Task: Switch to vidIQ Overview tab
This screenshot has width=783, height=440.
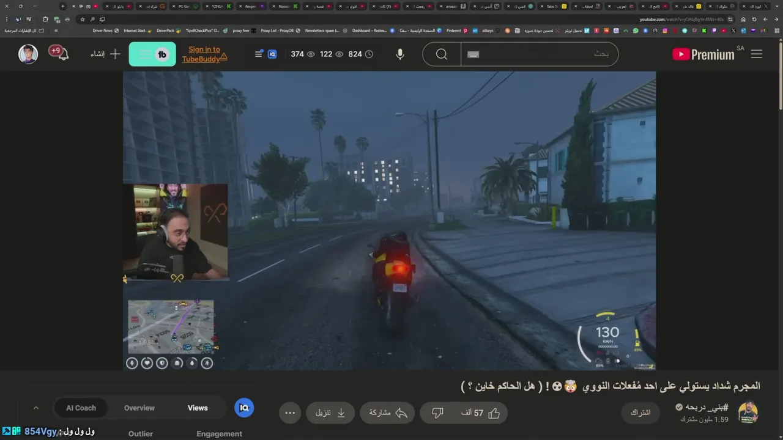Action: tap(139, 408)
